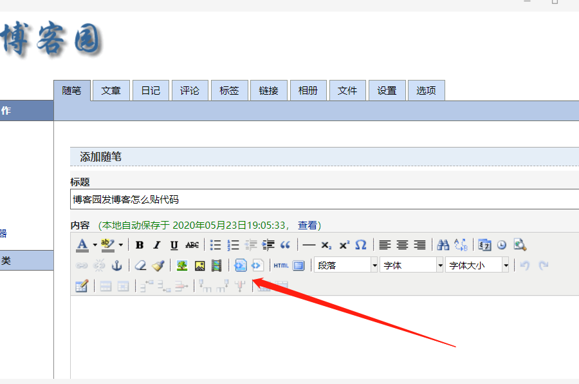Toggle strikethrough ABC formatting
This screenshot has width=579, height=384.
pyautogui.click(x=192, y=245)
